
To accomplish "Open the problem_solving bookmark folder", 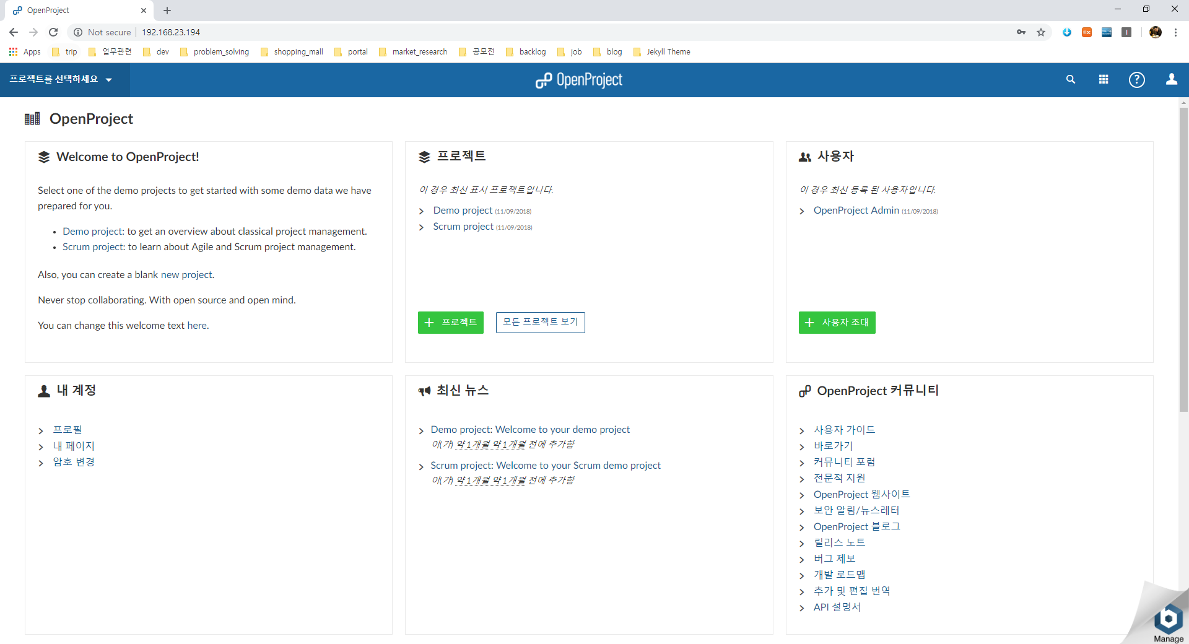I will tap(214, 52).
